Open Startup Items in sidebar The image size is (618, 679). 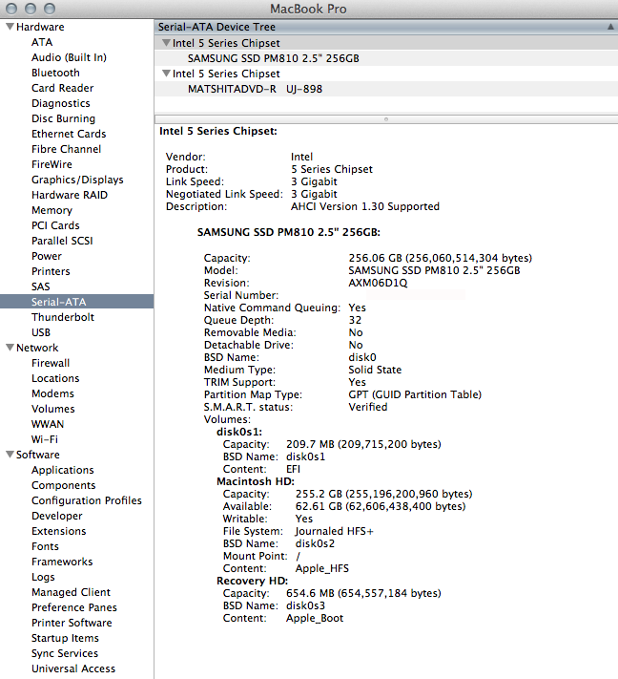[65, 638]
